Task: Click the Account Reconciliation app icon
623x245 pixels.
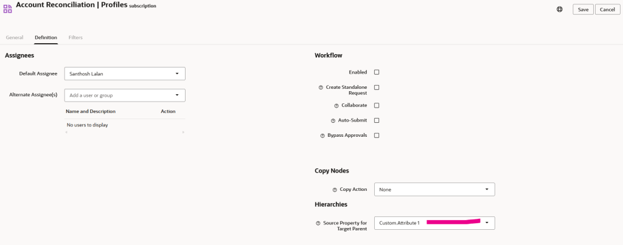Action: pos(8,9)
